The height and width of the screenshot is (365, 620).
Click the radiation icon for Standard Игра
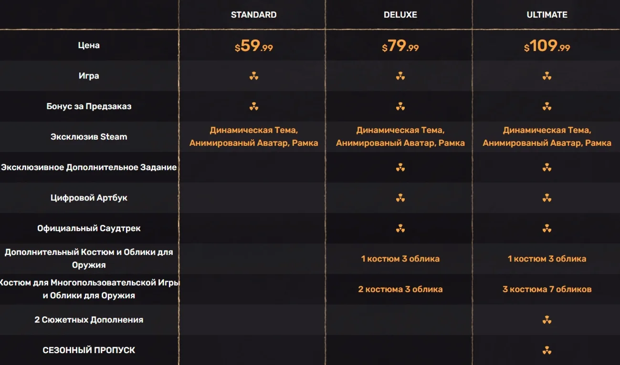(254, 76)
